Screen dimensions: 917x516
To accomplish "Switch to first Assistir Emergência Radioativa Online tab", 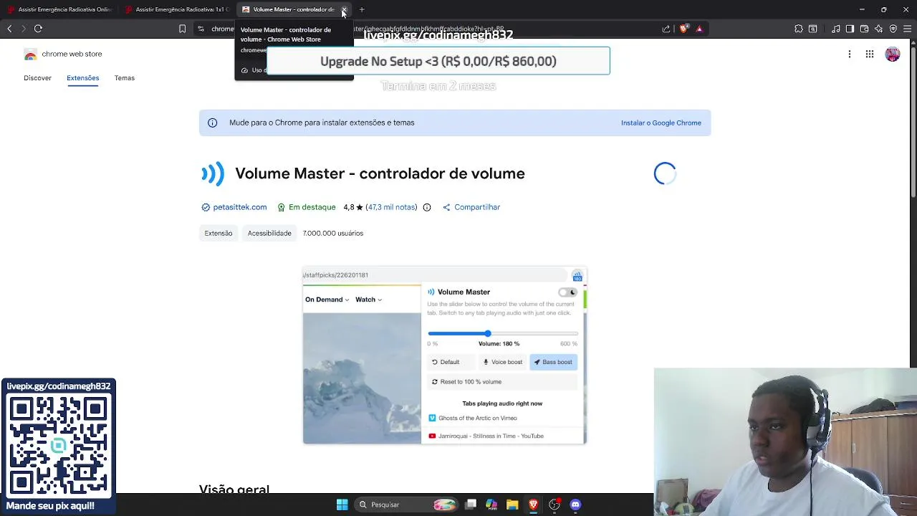I will [x=59, y=9].
